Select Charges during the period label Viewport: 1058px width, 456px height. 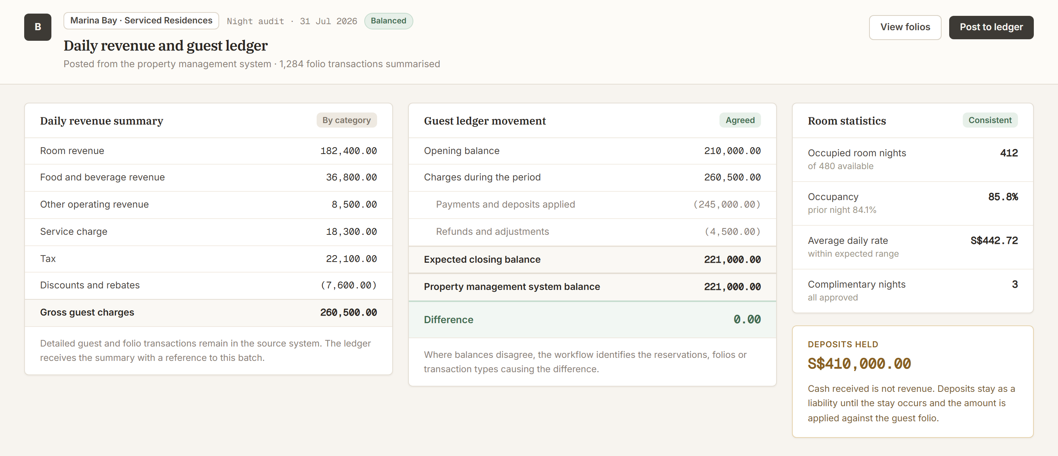pos(482,177)
